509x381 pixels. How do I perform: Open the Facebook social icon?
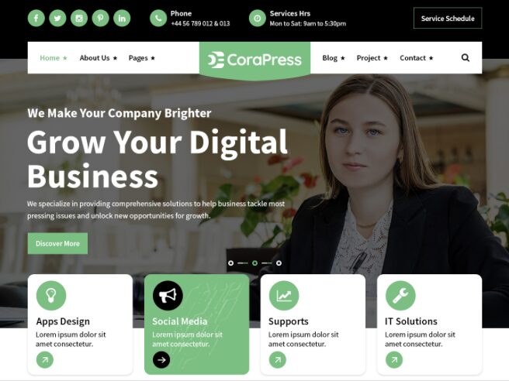(36, 18)
